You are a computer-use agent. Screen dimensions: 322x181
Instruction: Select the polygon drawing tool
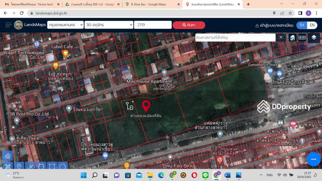tap(41, 166)
